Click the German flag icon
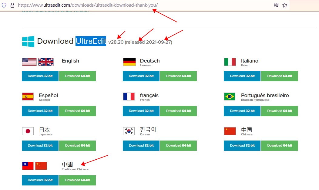 129,62
